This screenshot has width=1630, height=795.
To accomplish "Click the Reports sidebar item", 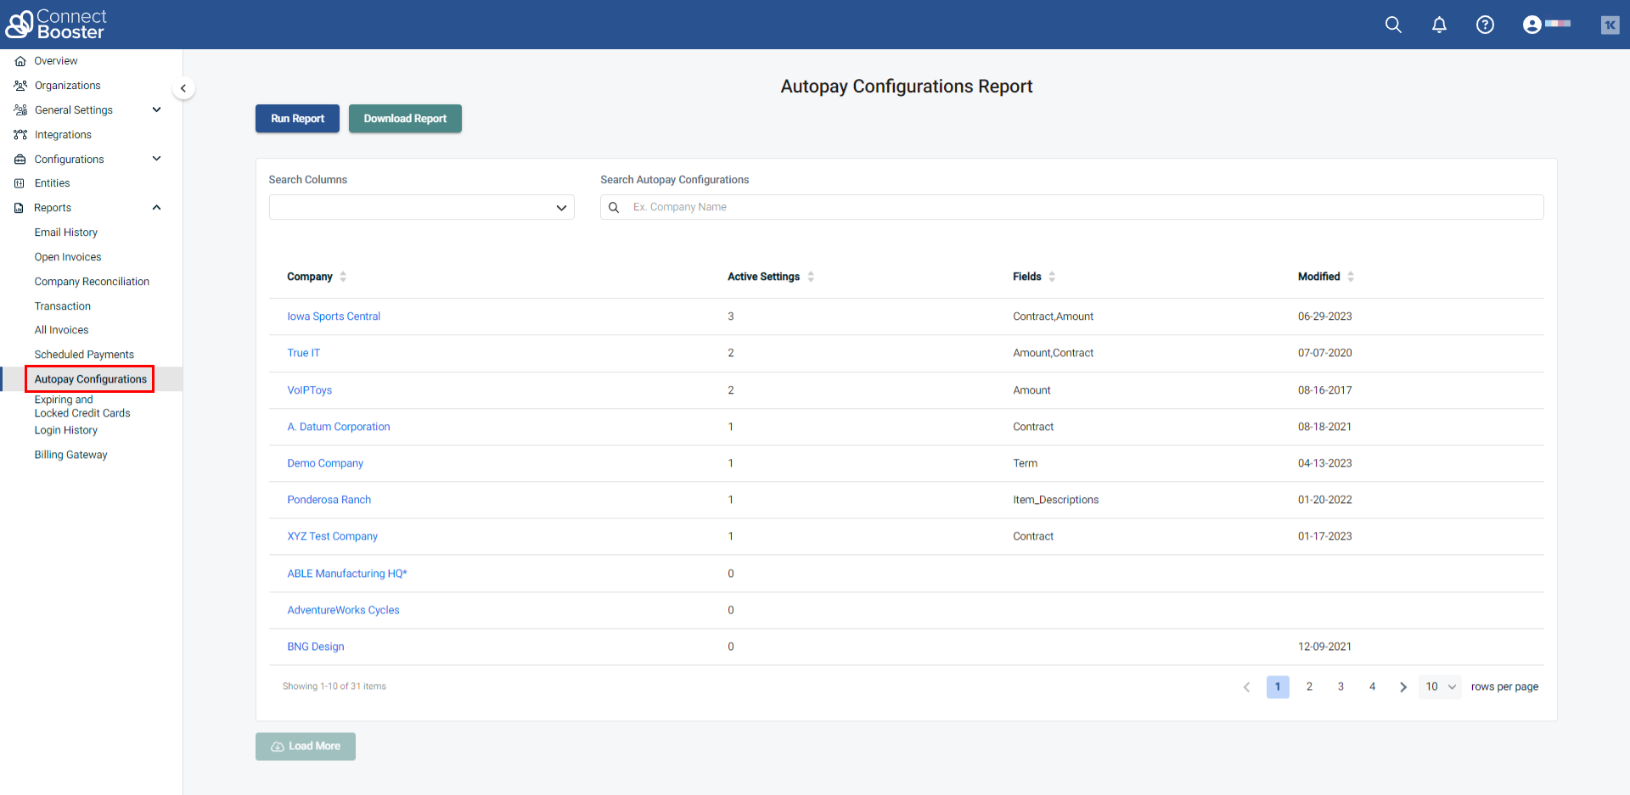I will pos(53,208).
